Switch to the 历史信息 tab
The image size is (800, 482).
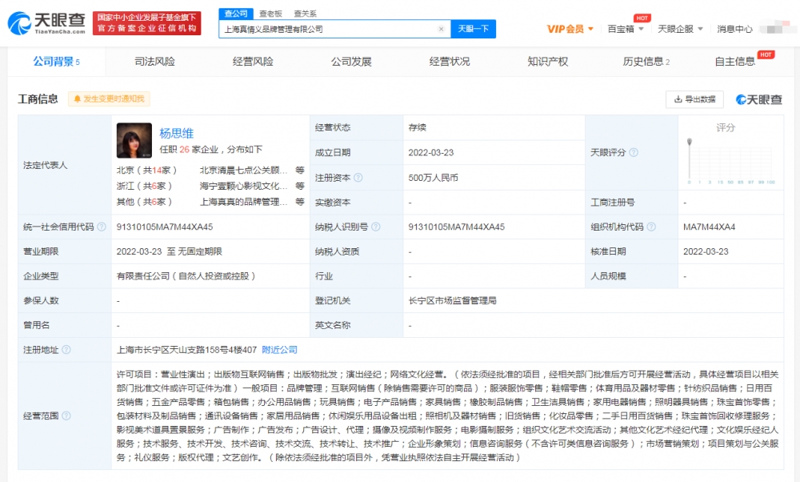click(646, 62)
